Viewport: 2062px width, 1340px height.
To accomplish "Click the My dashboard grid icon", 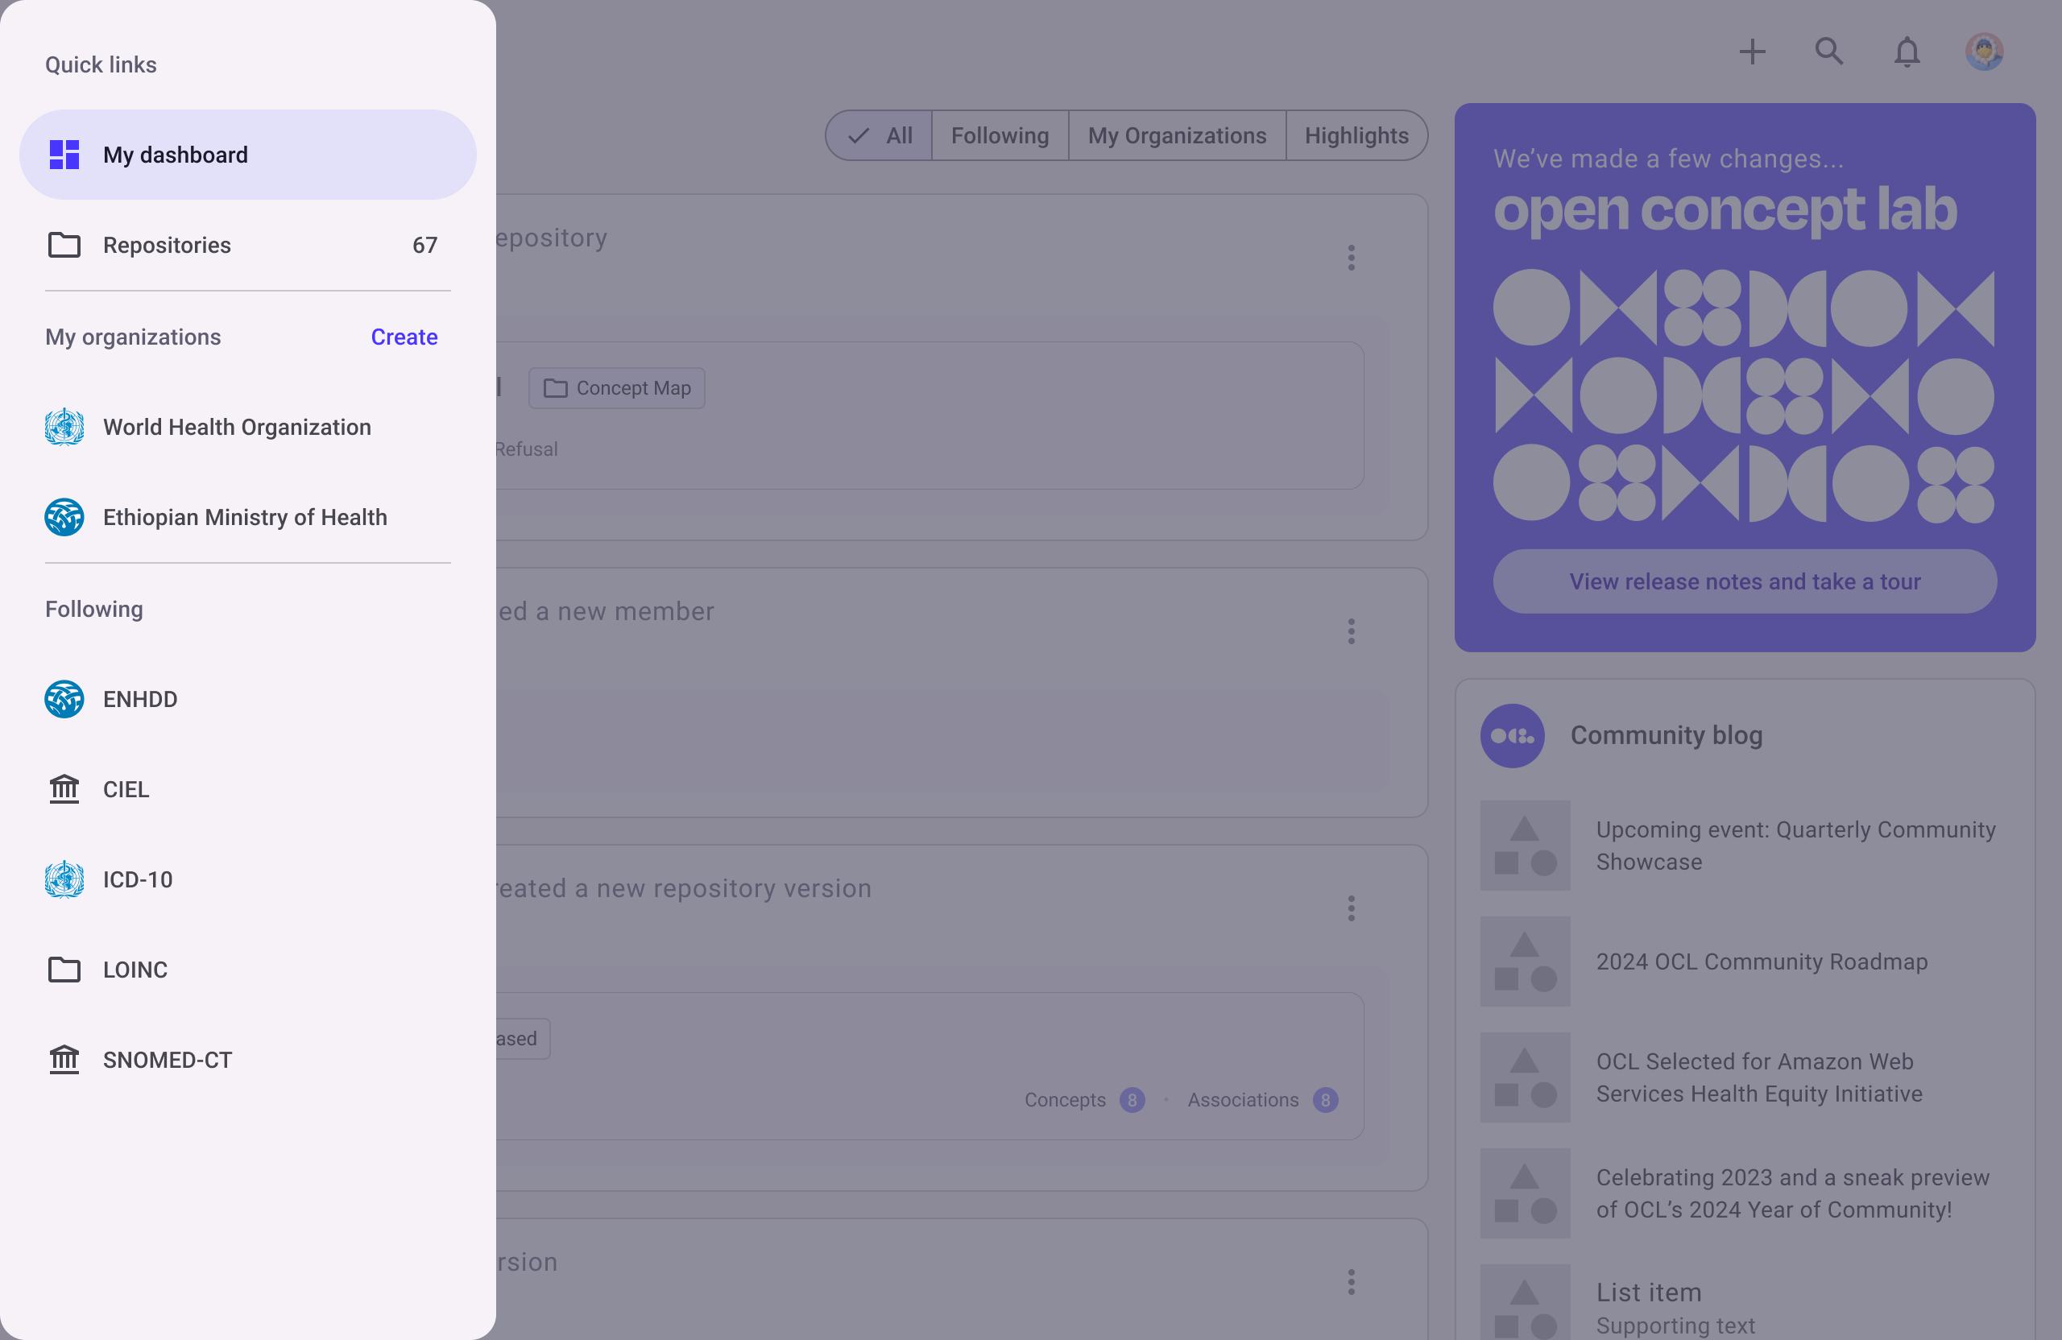I will click(x=64, y=155).
